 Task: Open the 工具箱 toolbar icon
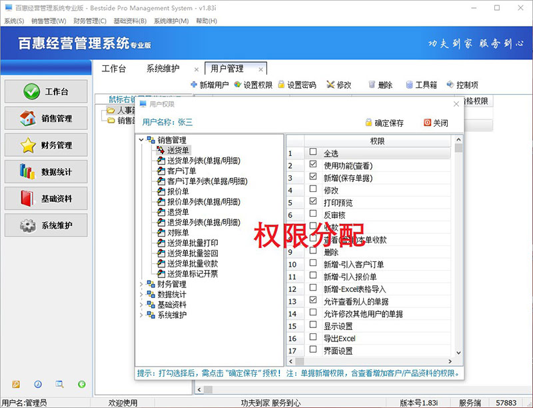(x=410, y=84)
